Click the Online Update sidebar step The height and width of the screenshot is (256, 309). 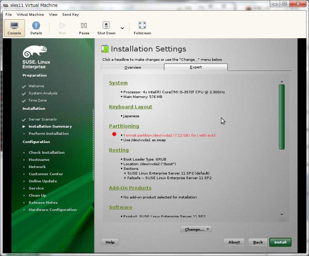click(43, 181)
